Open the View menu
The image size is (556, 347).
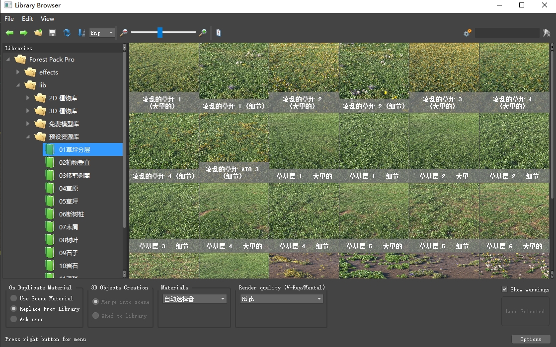47,19
